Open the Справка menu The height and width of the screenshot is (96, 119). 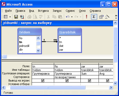click(95, 11)
